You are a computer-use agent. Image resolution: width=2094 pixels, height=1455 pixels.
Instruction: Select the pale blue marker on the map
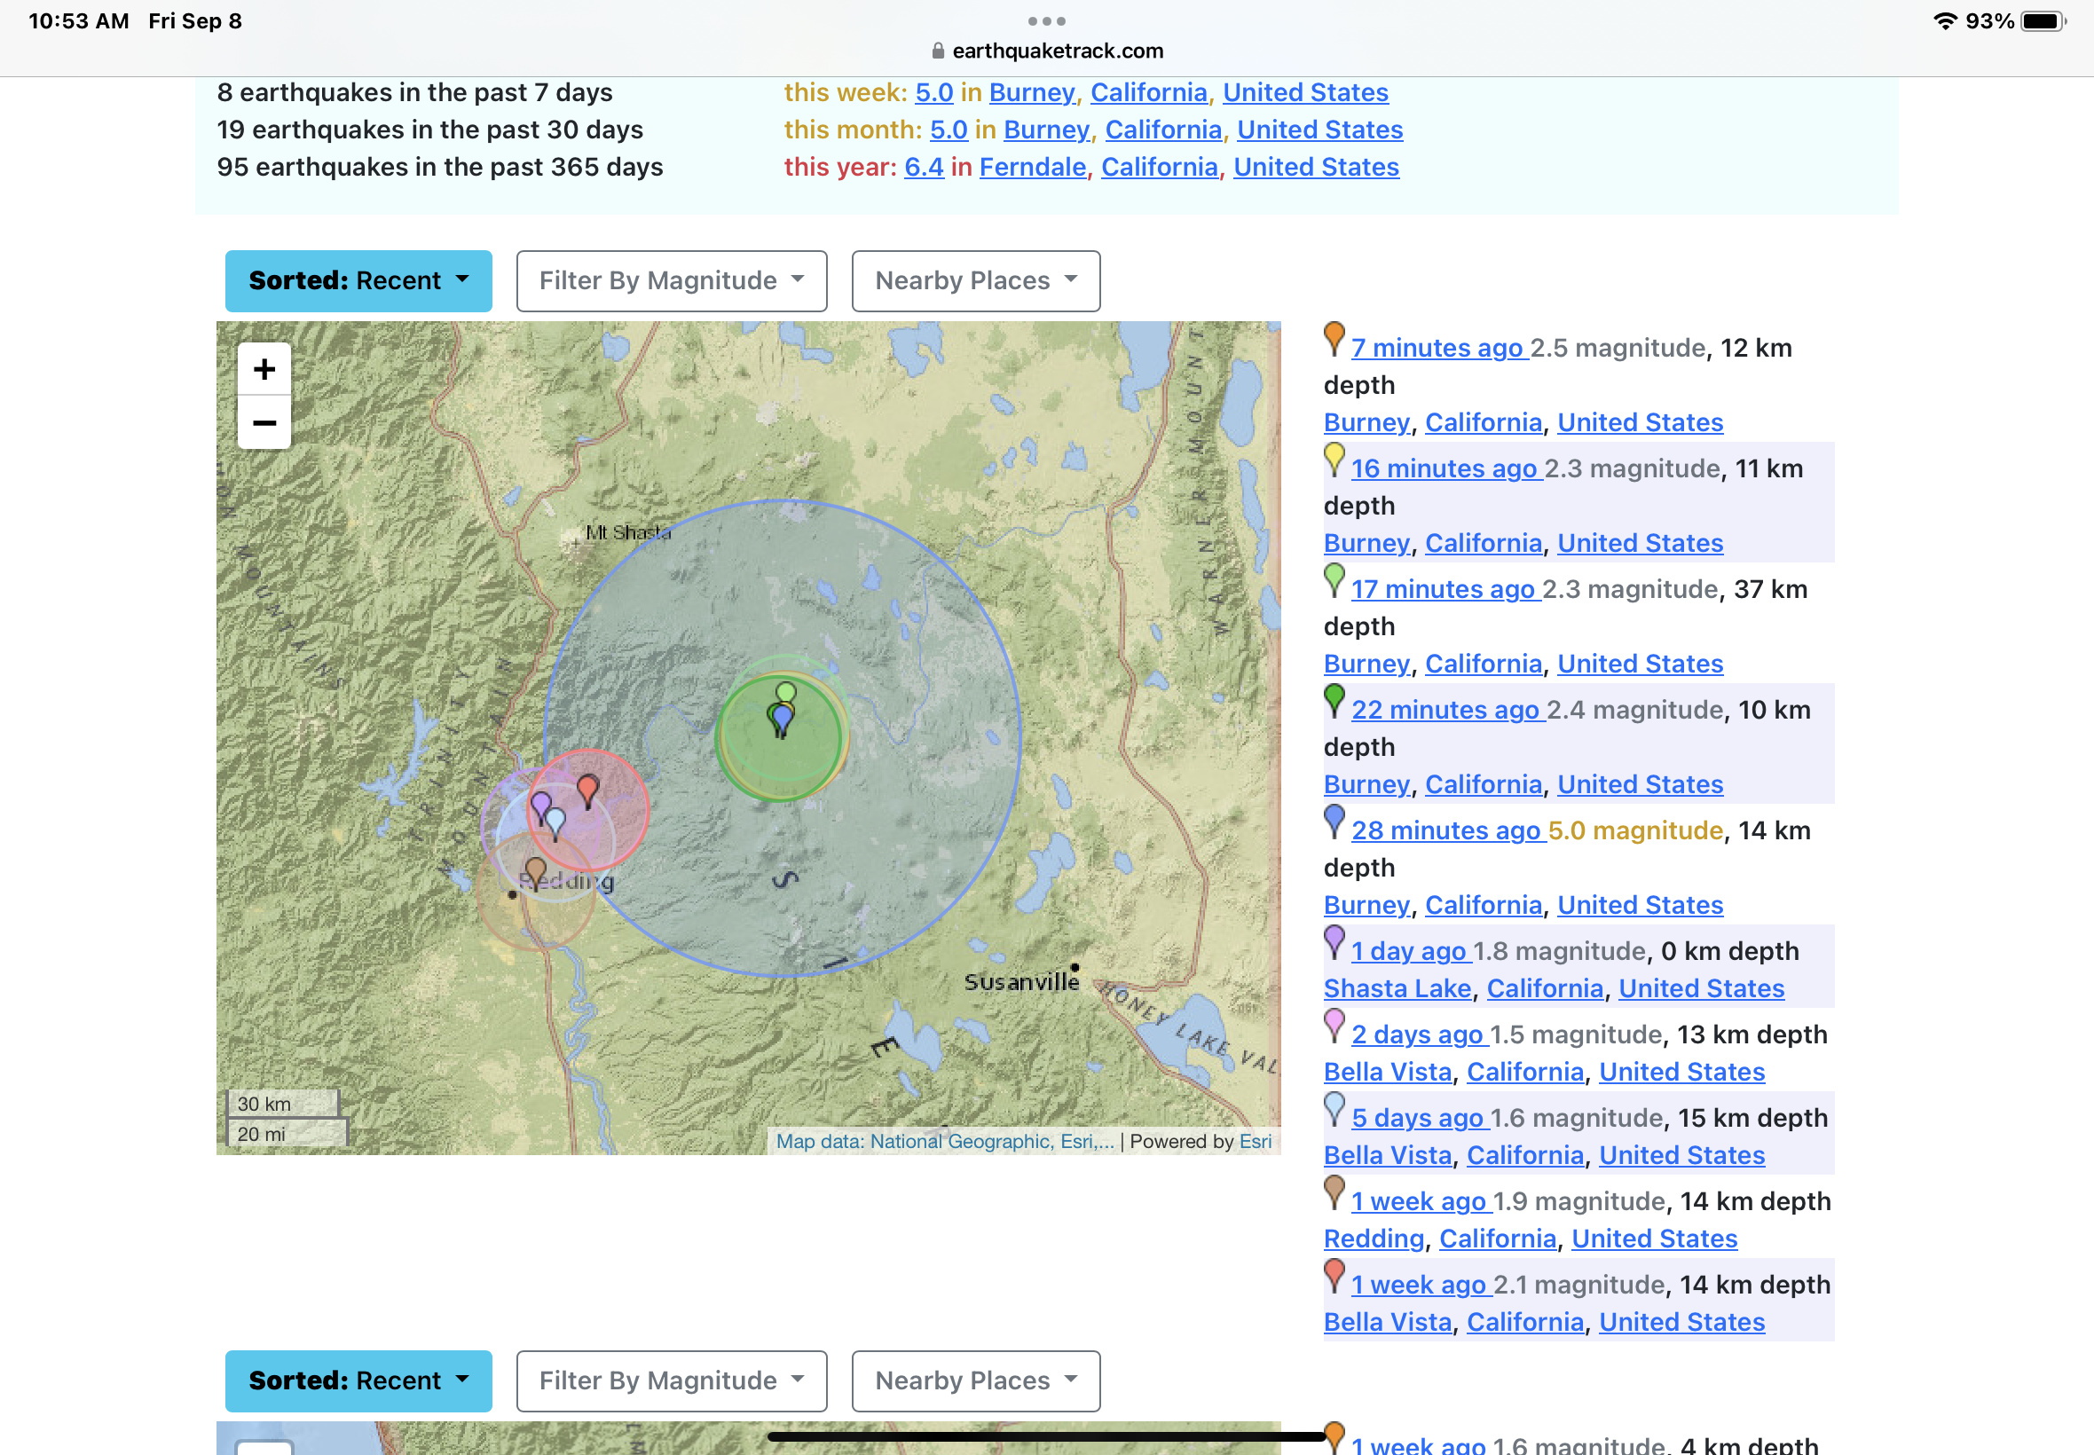pyautogui.click(x=556, y=824)
